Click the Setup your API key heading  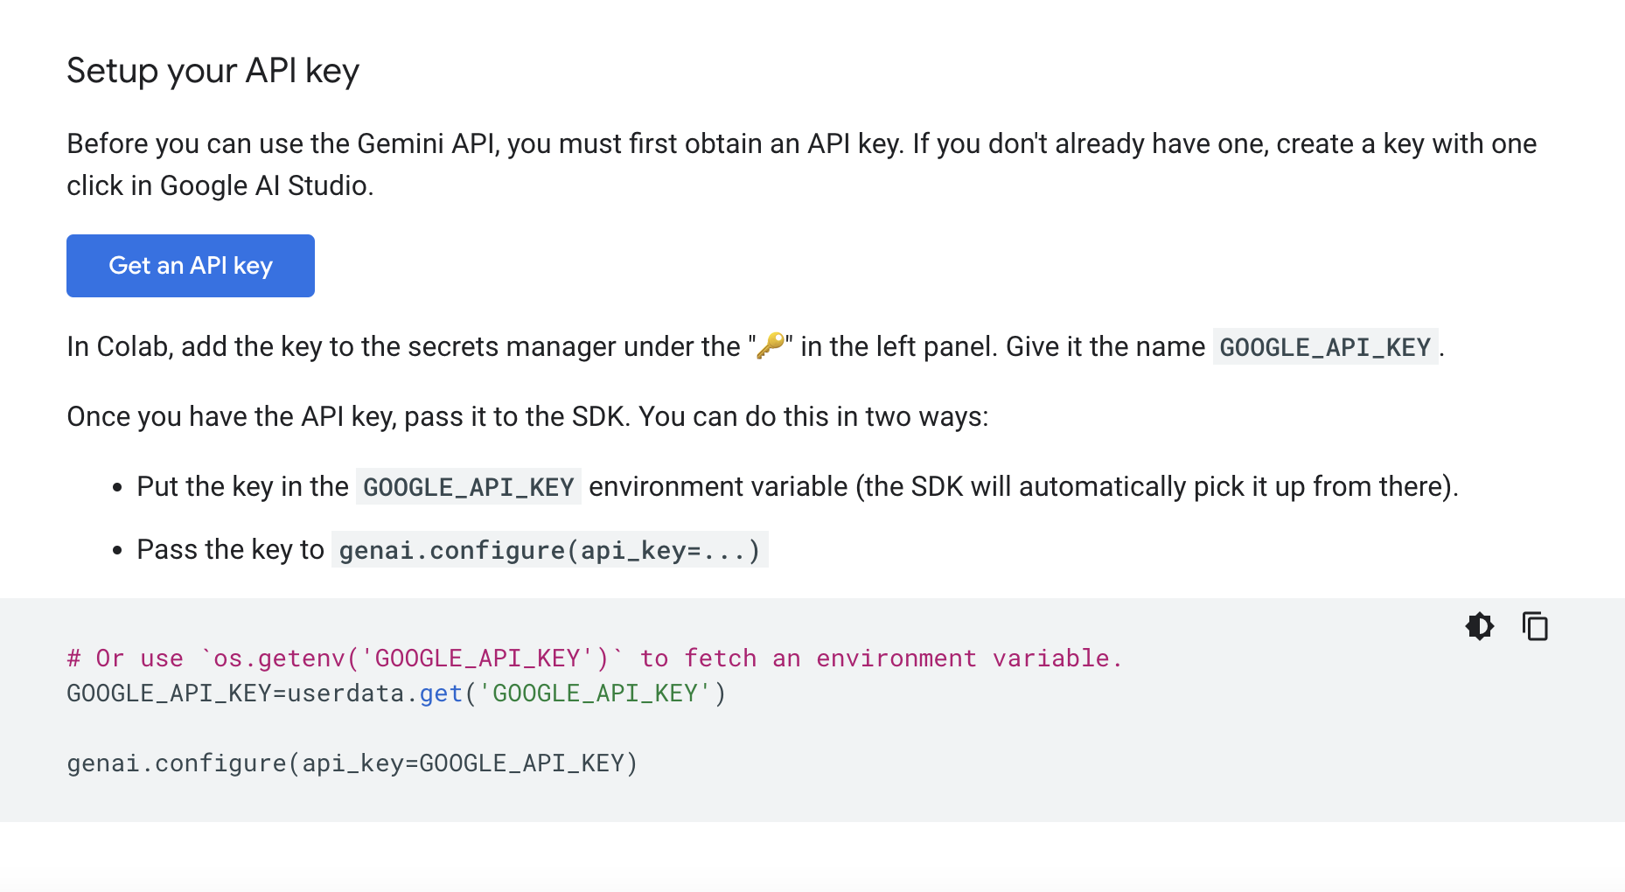(213, 71)
